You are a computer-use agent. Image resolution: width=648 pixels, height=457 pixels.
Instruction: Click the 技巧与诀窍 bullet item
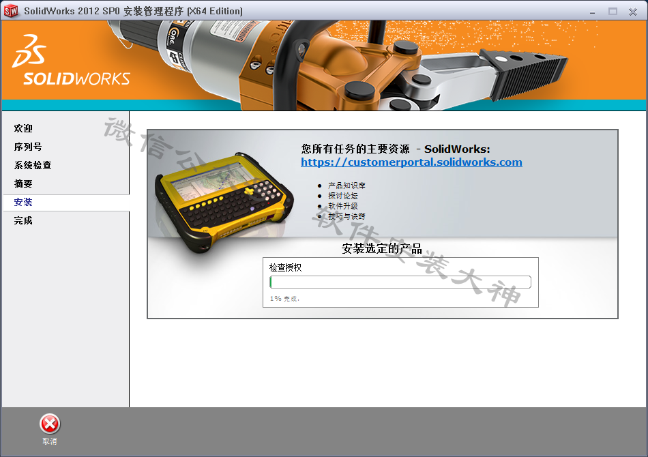point(347,216)
